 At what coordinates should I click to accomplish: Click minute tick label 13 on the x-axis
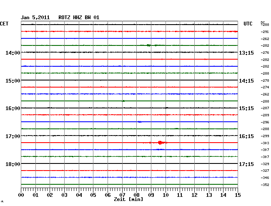coord(209,195)
